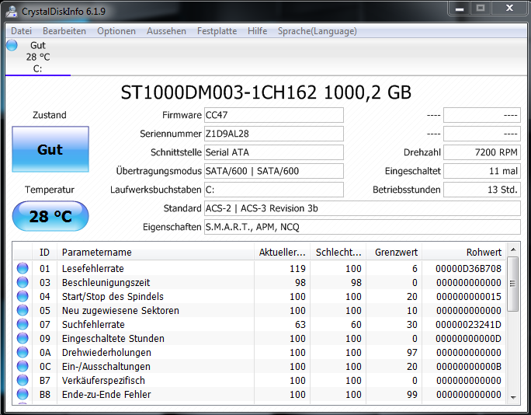Click the status orb for Suchfehlerrate
Screen dimensions: 531x415
pyautogui.click(x=23, y=325)
